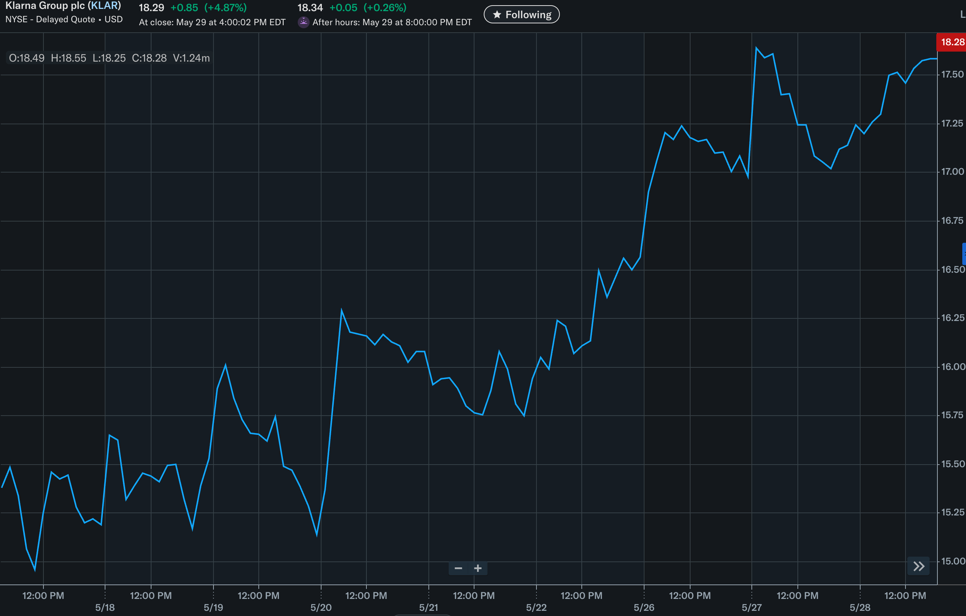Image resolution: width=966 pixels, height=616 pixels.
Task: Select the red 18.28 current price tag
Action: [952, 42]
